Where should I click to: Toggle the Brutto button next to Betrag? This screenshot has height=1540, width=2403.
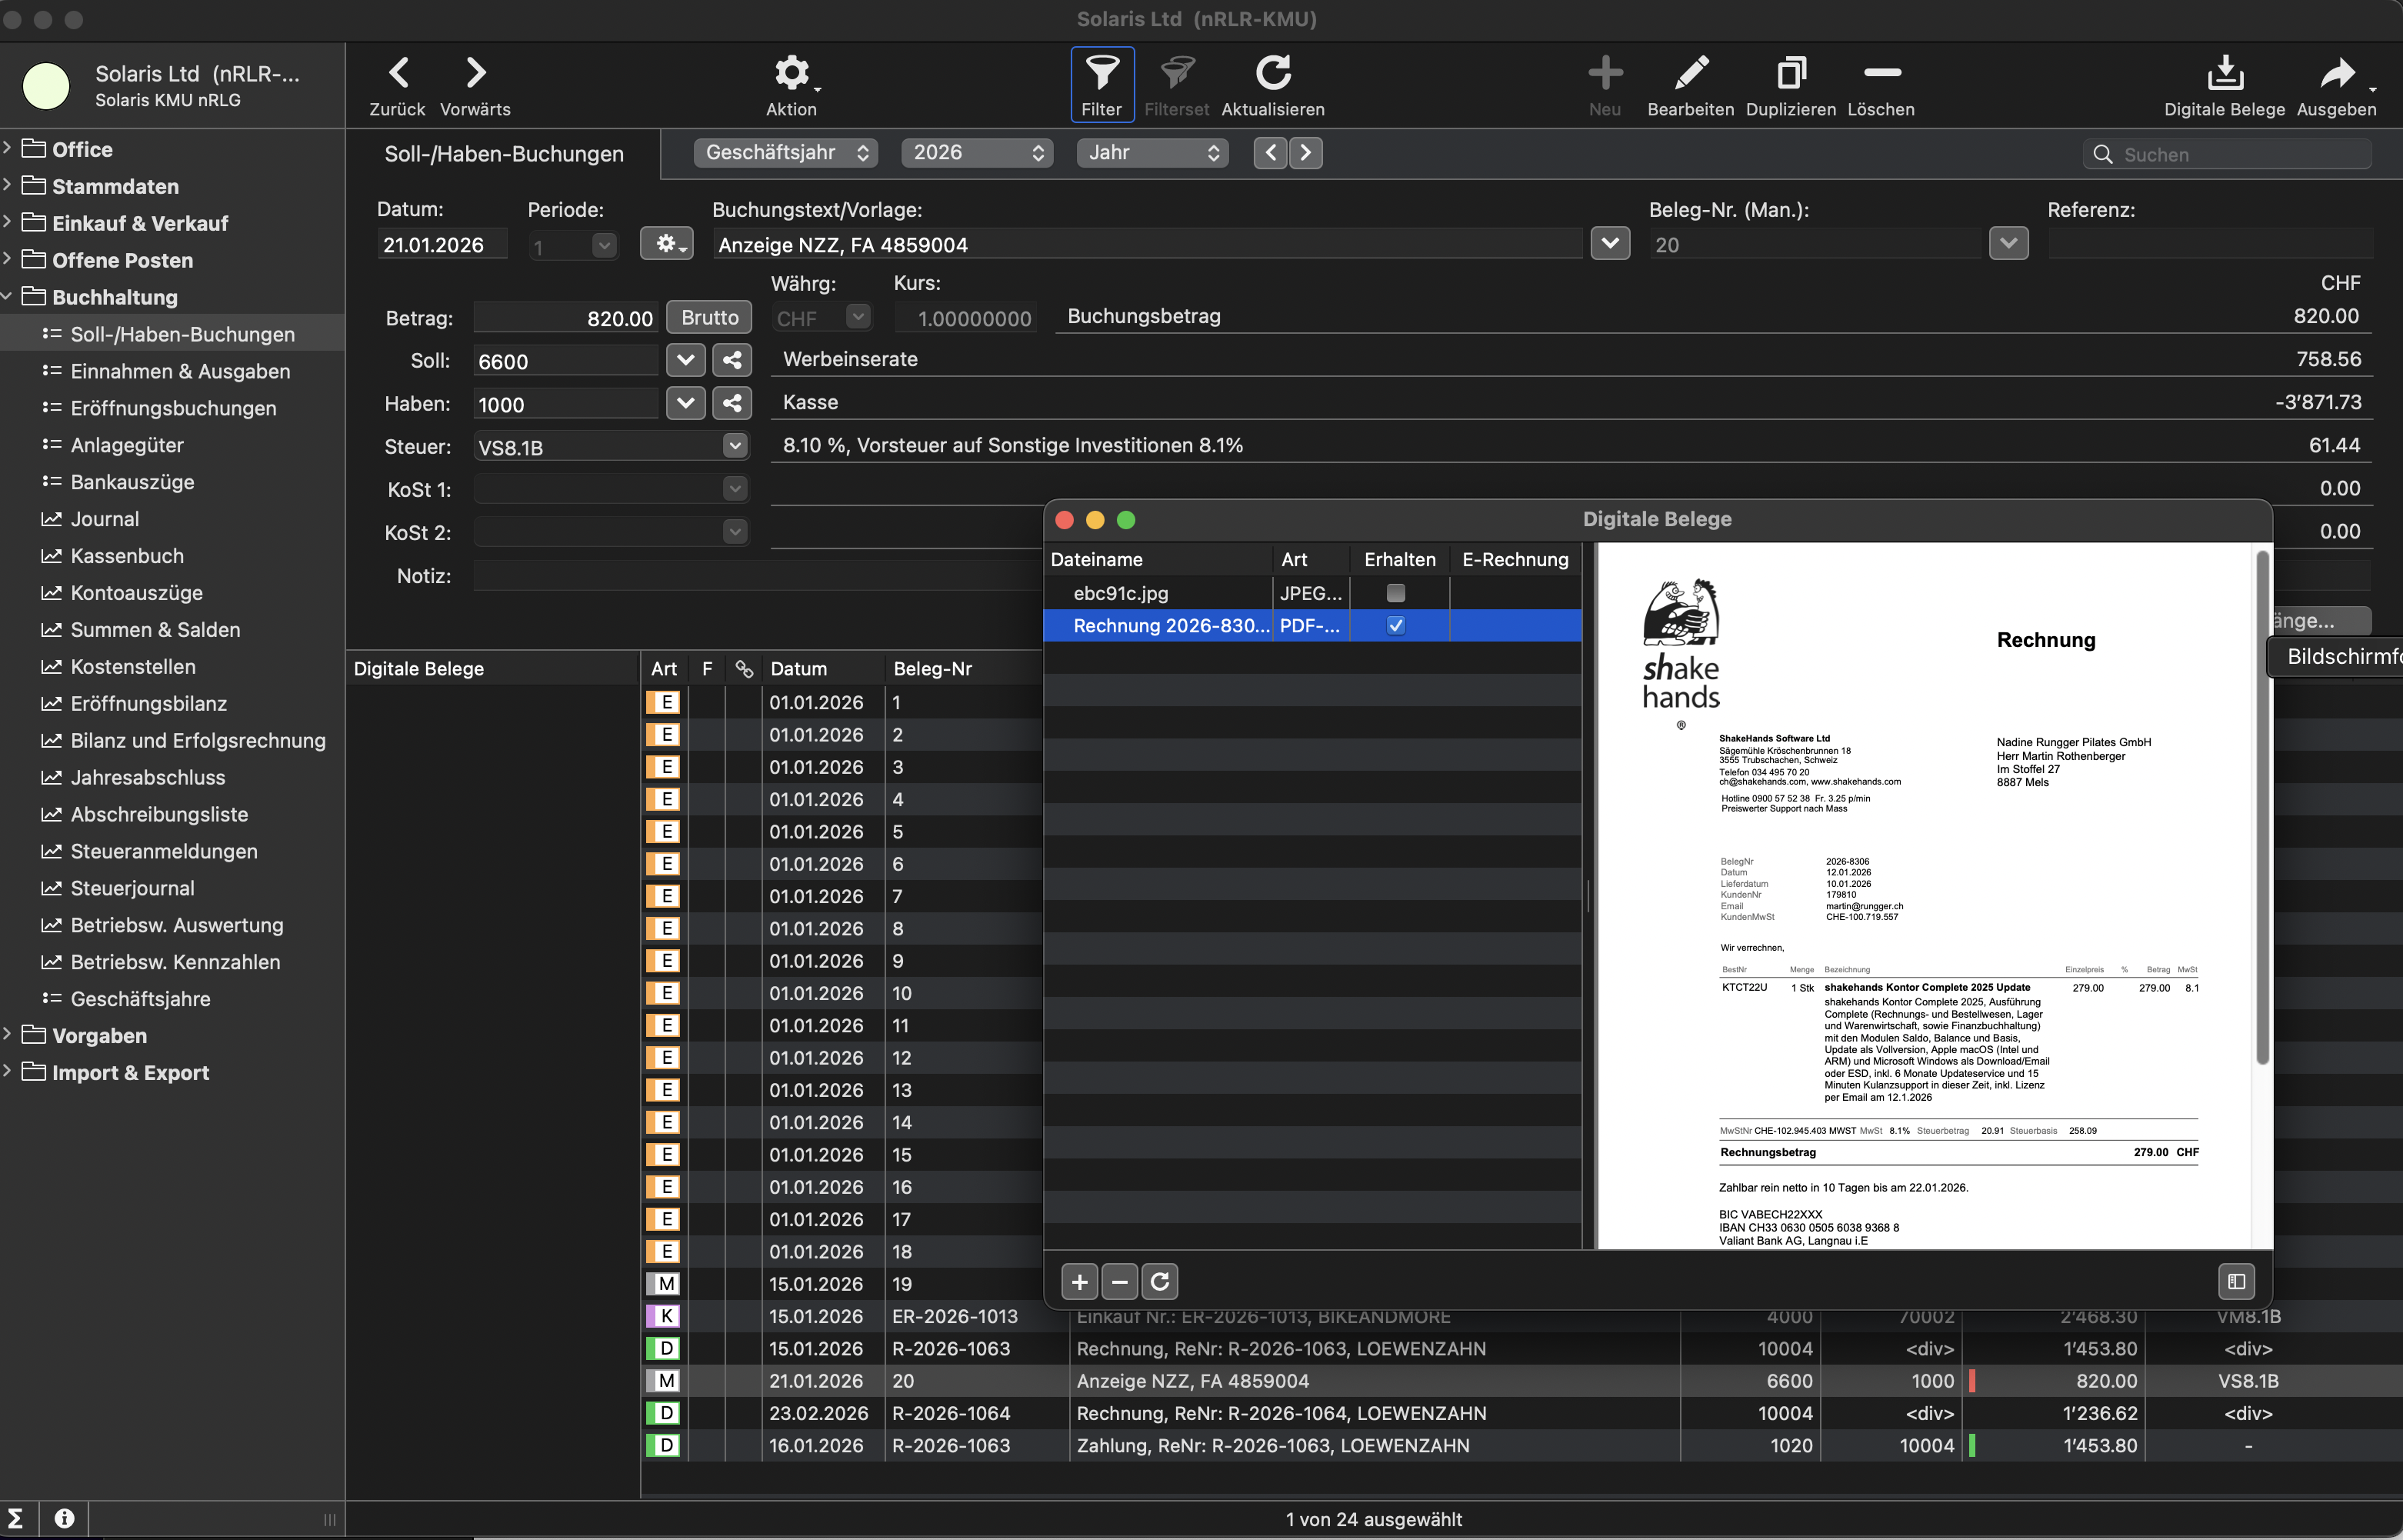coord(709,317)
